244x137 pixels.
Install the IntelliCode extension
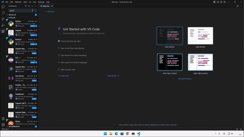[34, 99]
